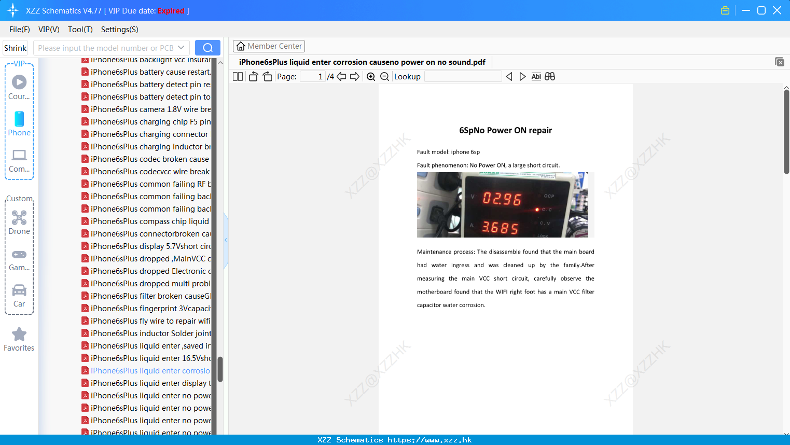Click the PDF viewer vertical scrollbar
790x445 pixels.
pyautogui.click(x=786, y=132)
